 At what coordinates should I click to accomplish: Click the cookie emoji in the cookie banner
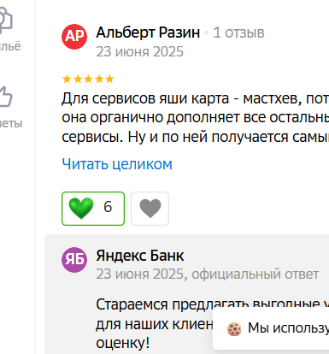234,329
